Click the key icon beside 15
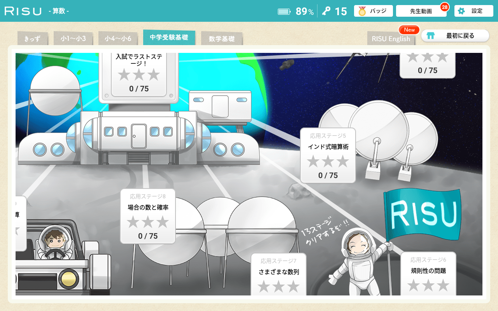This screenshot has height=311, width=498. click(x=326, y=11)
